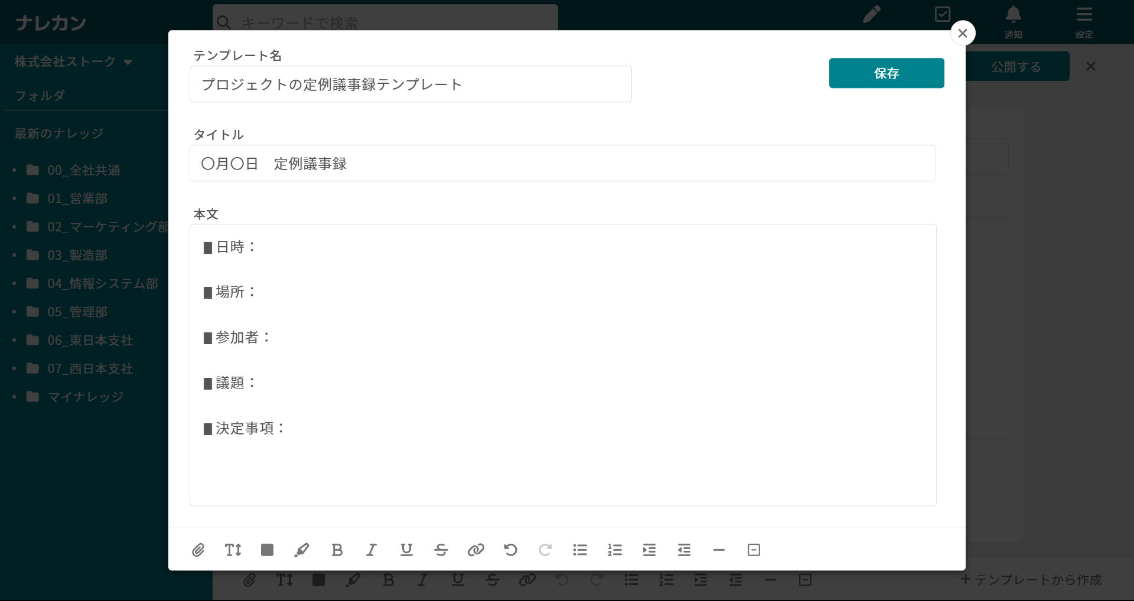Click the 保存 save button

point(886,73)
